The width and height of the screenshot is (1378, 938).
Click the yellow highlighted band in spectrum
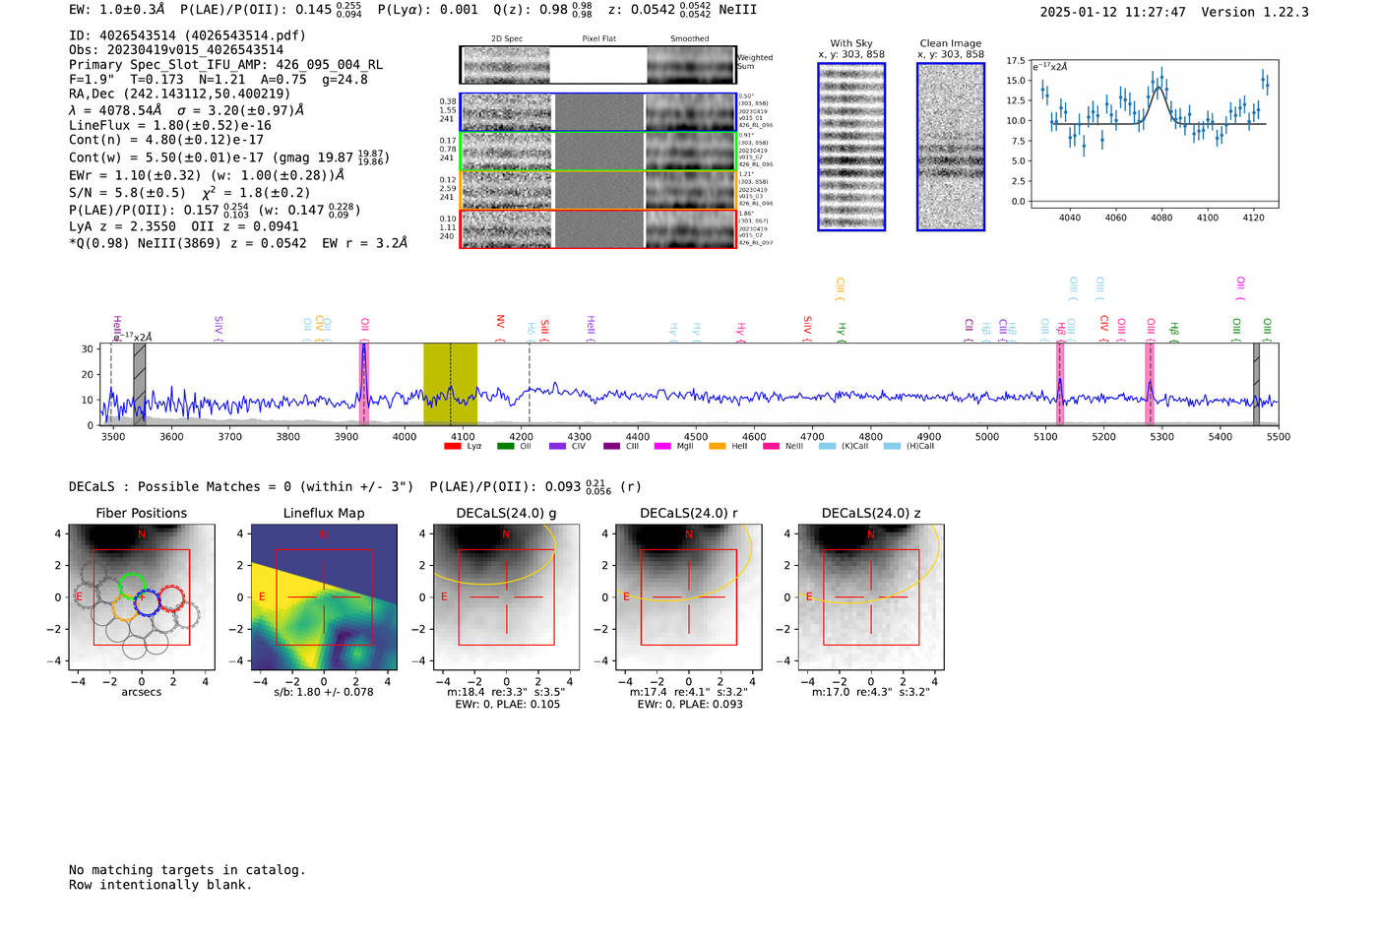450,384
